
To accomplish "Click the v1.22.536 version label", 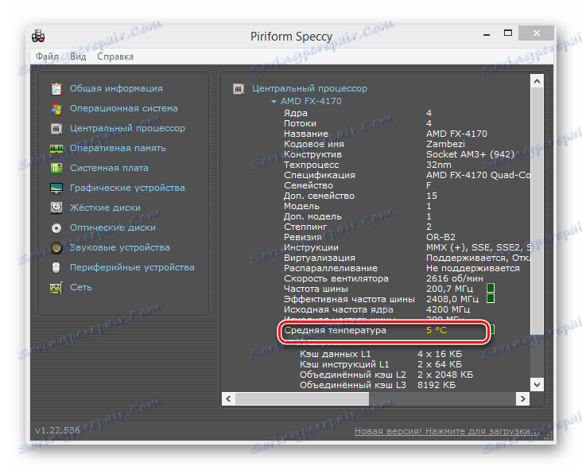I will click(57, 430).
